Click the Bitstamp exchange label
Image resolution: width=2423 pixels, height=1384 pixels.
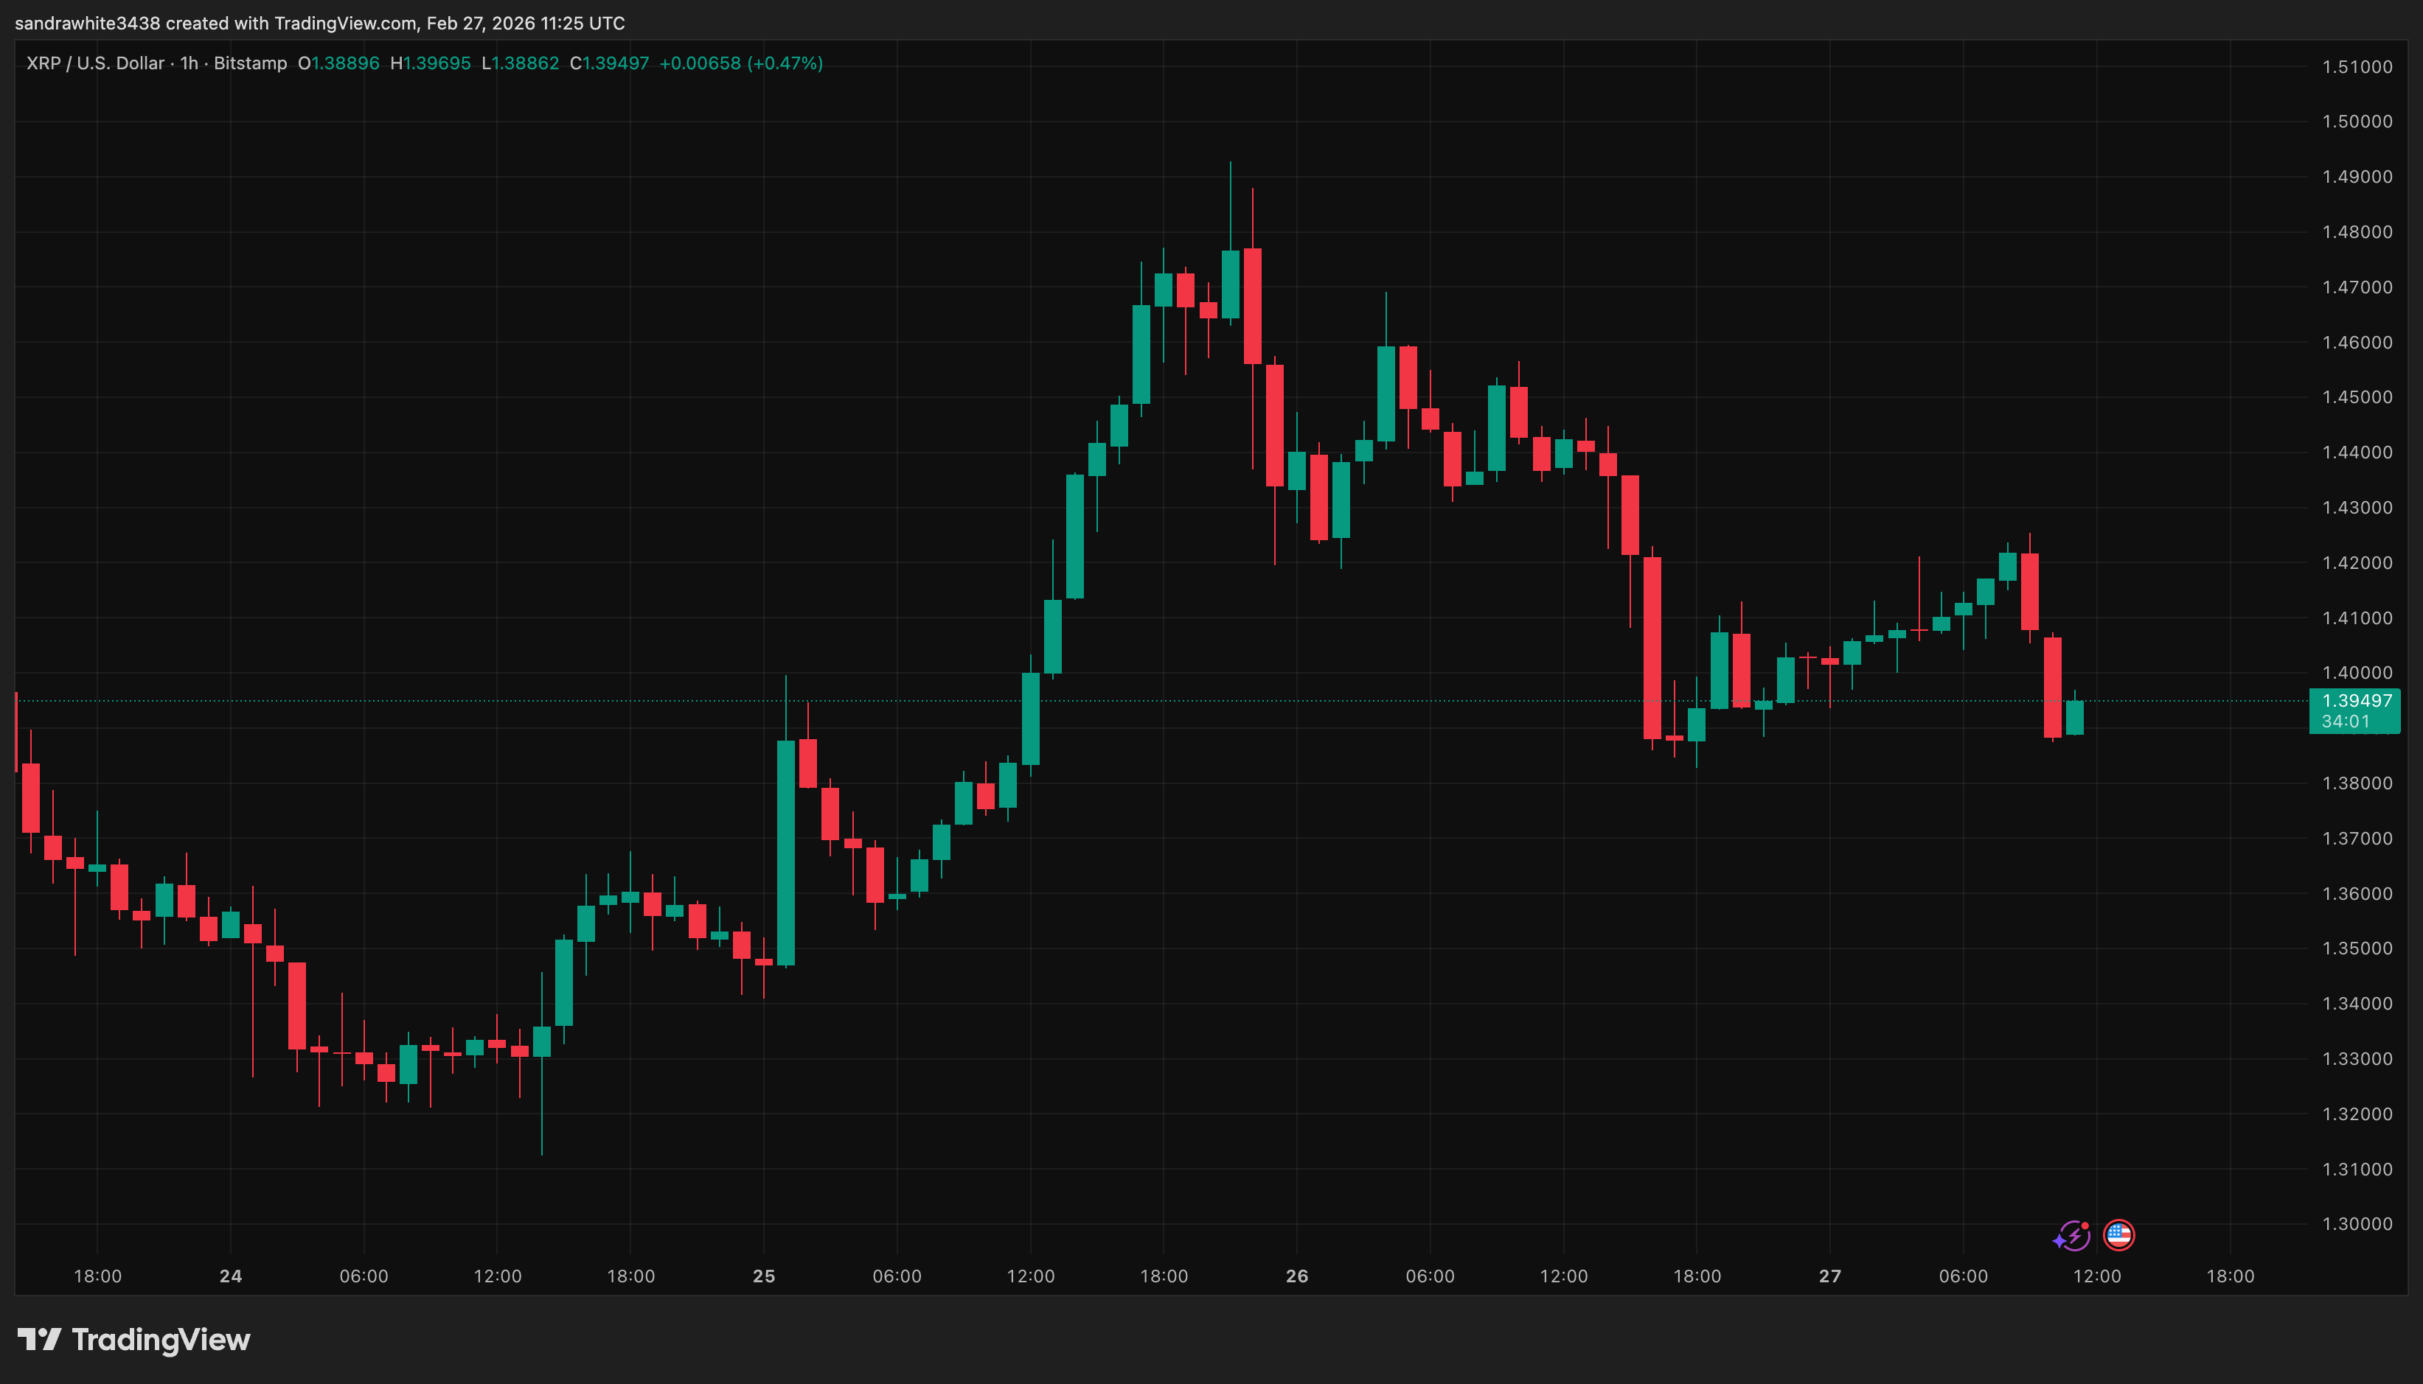click(x=250, y=63)
